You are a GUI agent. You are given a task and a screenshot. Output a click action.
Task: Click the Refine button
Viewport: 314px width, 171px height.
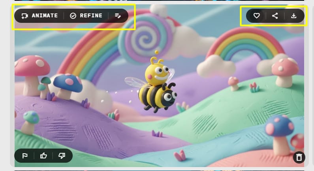tap(86, 16)
